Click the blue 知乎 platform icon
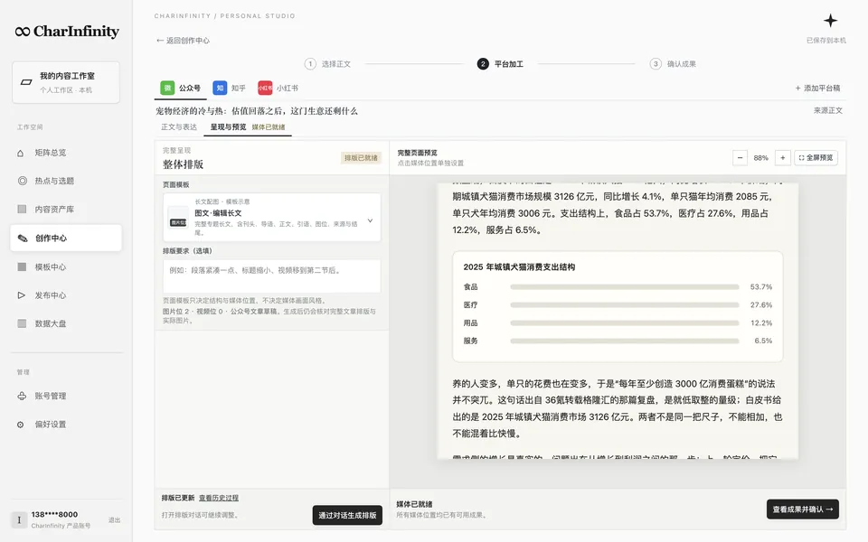This screenshot has width=868, height=542. (220, 88)
